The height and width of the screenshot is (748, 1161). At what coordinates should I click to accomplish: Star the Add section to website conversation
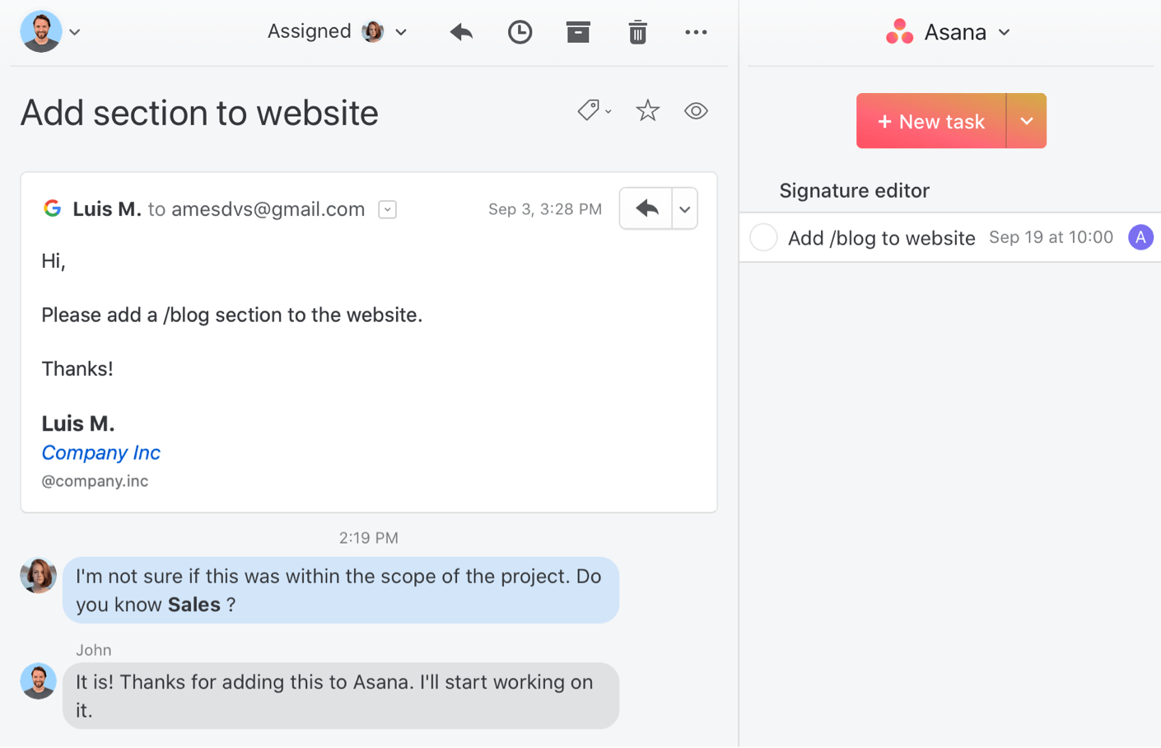pos(648,110)
